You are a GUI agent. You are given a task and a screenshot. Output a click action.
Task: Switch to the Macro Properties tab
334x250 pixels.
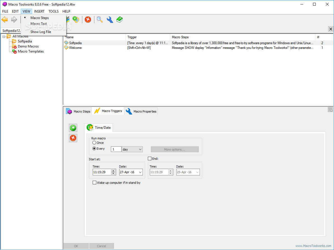click(141, 111)
